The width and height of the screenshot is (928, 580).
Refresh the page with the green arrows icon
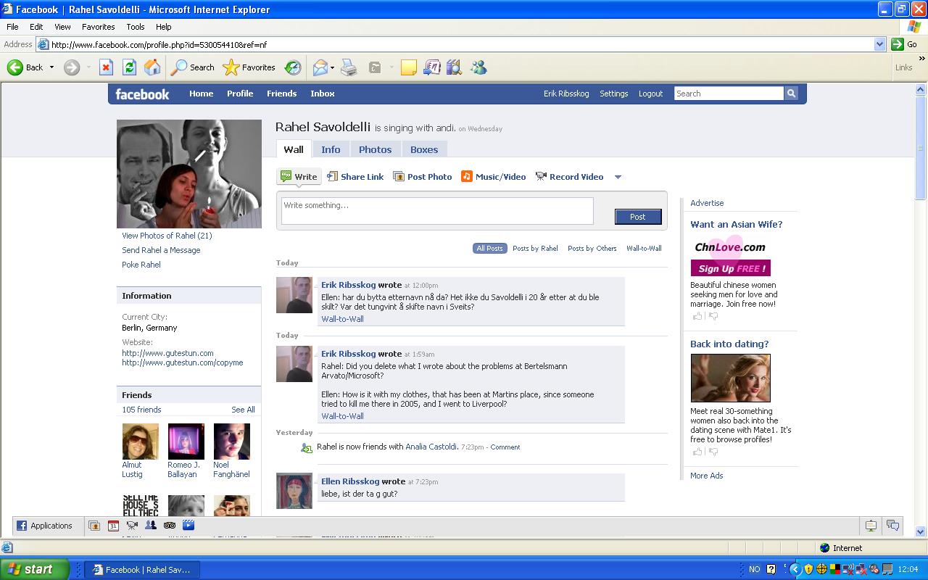pos(129,67)
